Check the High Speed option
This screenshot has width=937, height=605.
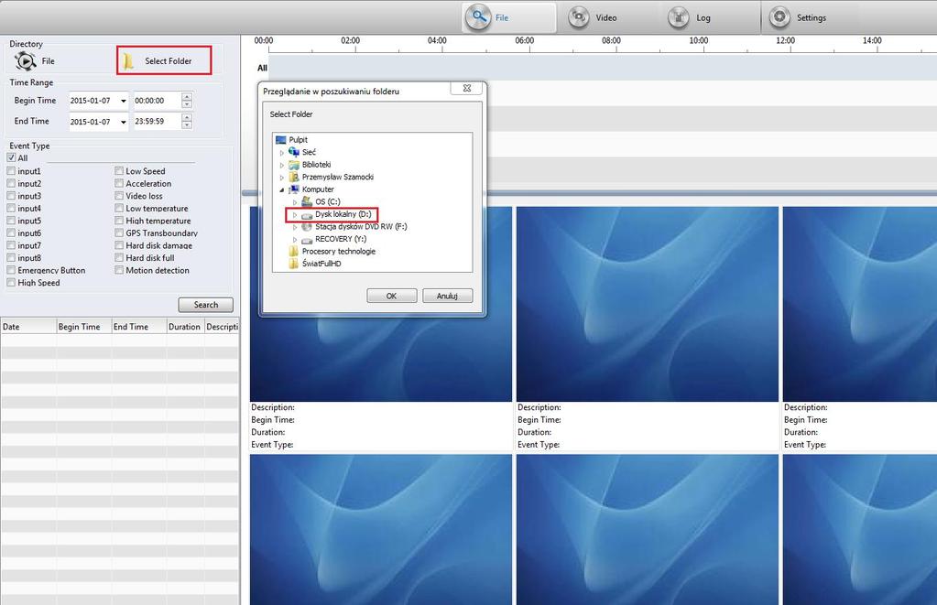11,283
